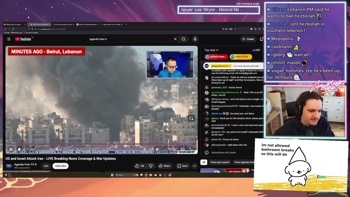
Task: Go to the YouTube home logo
Action: [x=23, y=39]
